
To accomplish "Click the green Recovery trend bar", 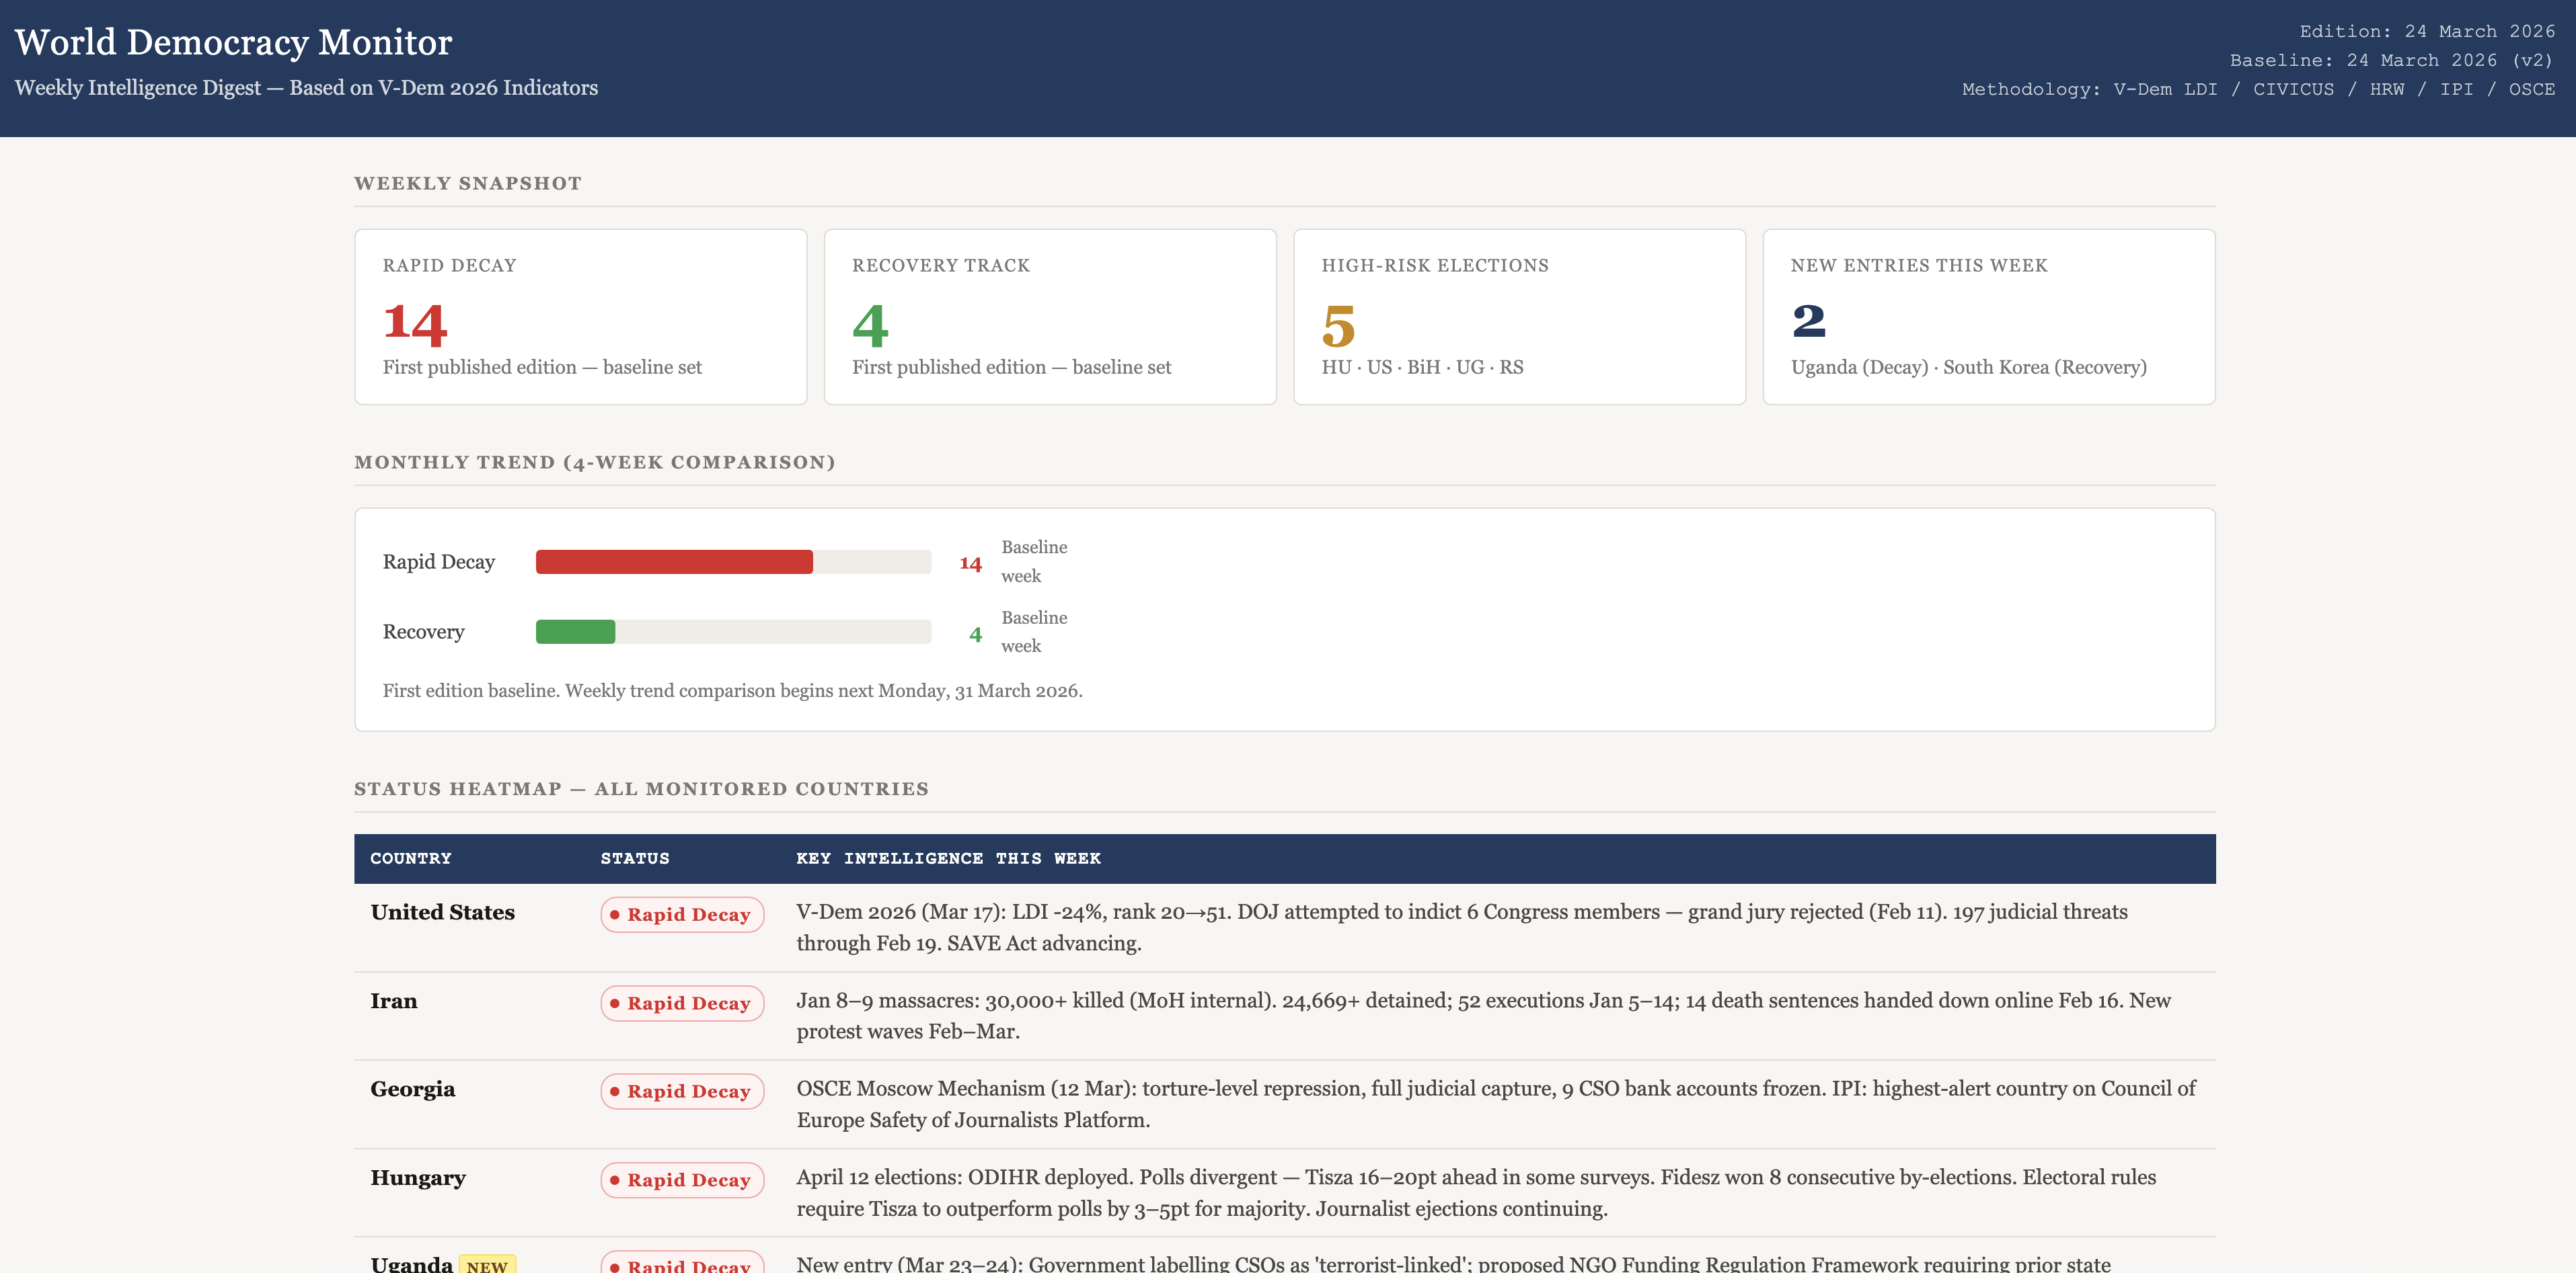I will point(575,632).
